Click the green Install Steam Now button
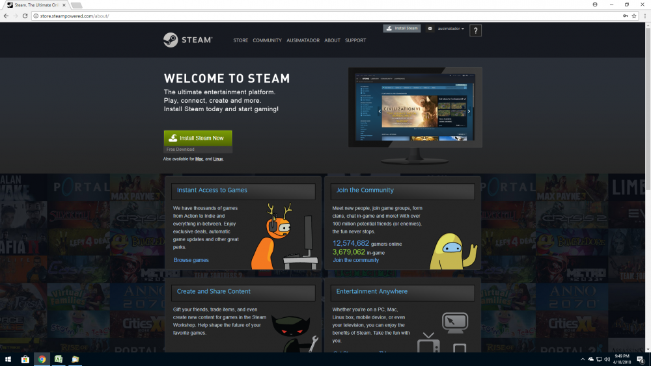 point(197,138)
